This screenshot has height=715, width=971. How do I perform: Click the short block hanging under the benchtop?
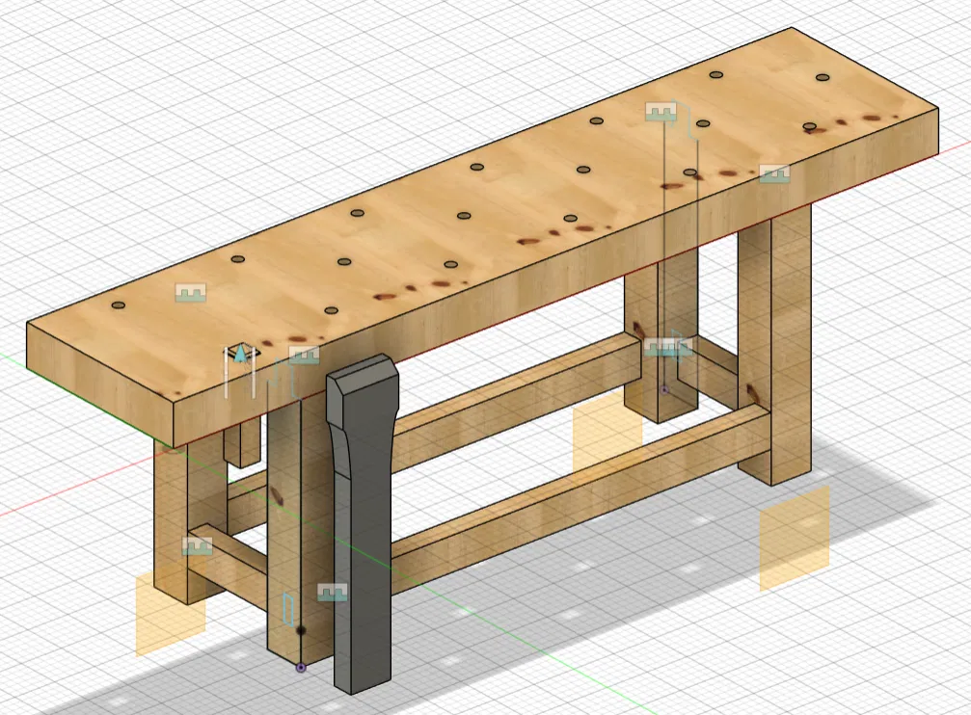[241, 444]
